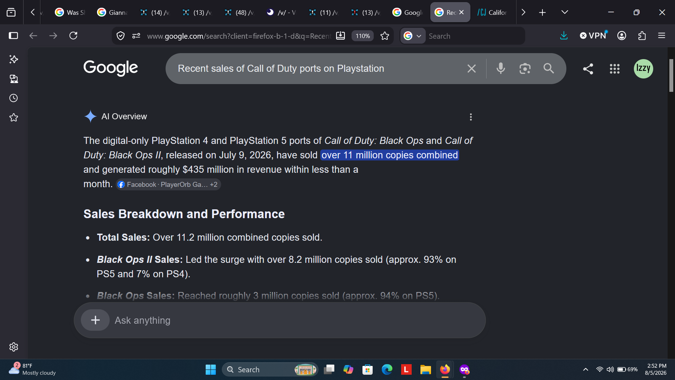Screen dimensions: 675x380
Task: Open clock and calendar flyout
Action: (x=656, y=369)
